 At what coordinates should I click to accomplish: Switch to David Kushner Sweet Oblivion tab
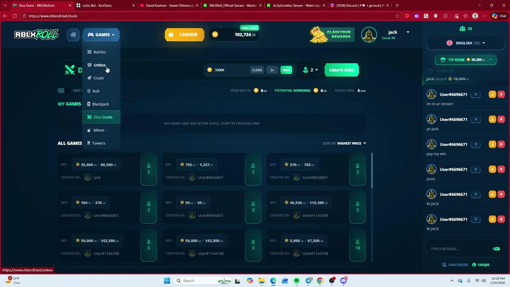[169, 6]
